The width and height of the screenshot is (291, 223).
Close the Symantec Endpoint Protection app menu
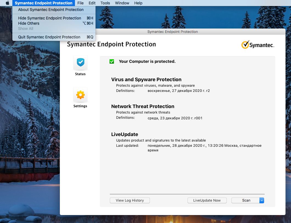pyautogui.click(x=44, y=3)
